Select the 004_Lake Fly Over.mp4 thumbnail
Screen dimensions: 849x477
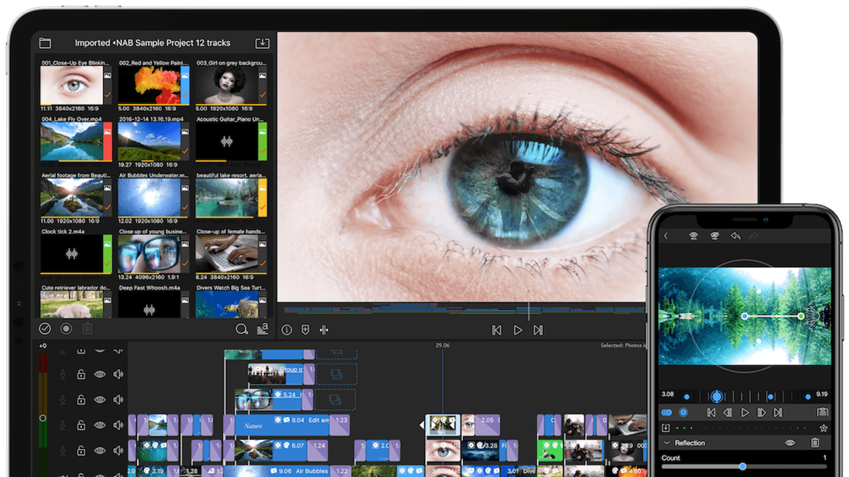coord(72,141)
